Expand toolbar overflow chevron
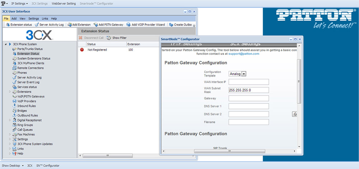359x169 pixels. pos(194,26)
